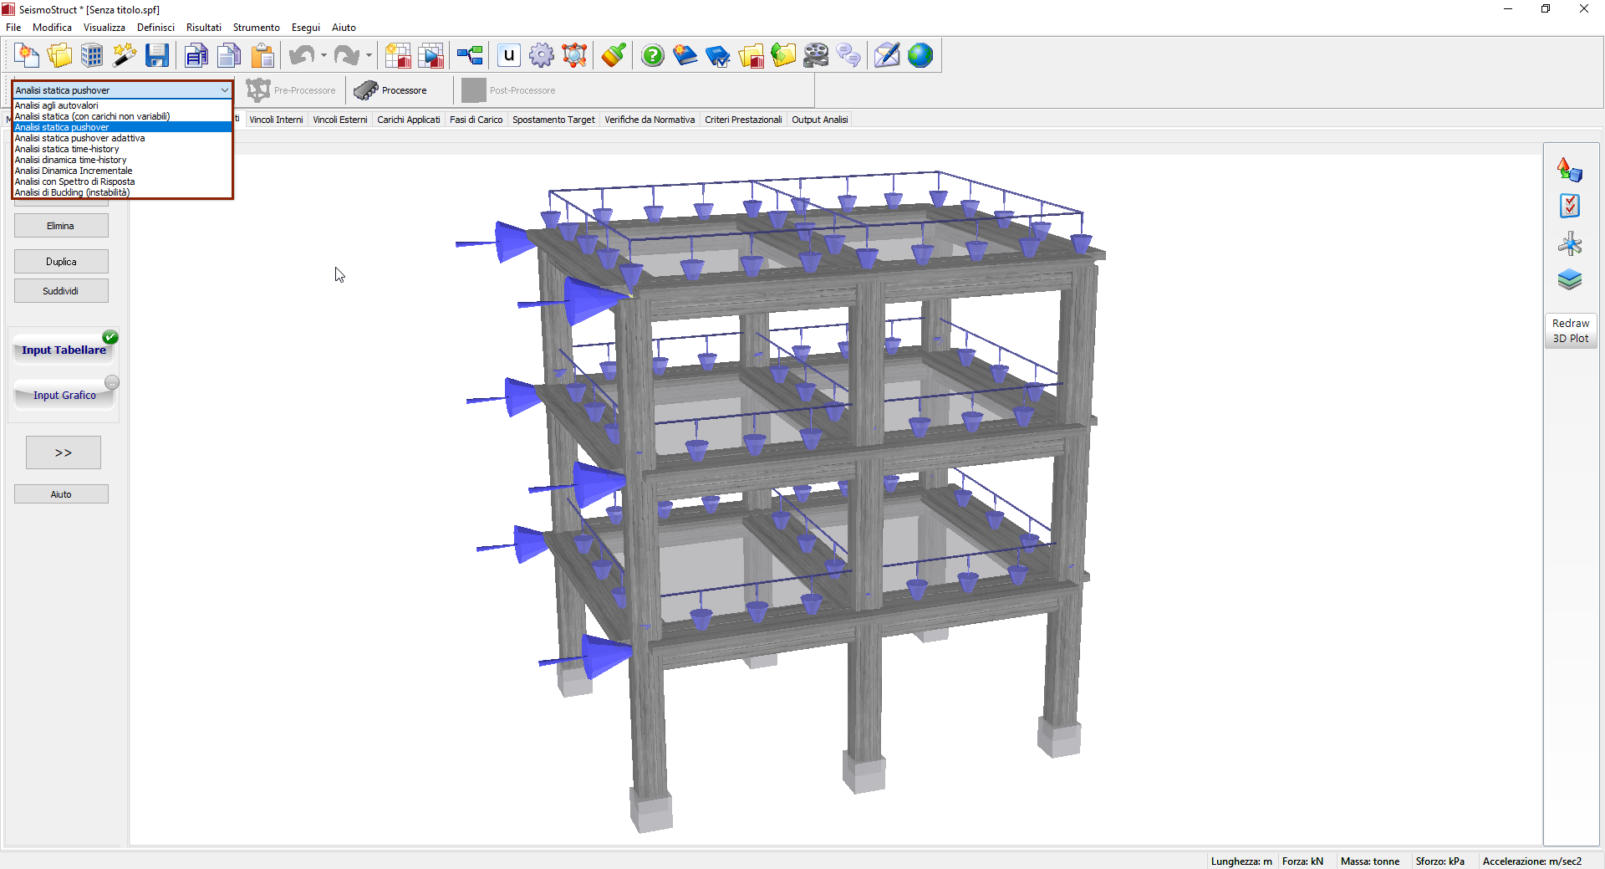Toggle Input Grafico mode
Image resolution: width=1605 pixels, height=869 pixels.
pos(64,396)
